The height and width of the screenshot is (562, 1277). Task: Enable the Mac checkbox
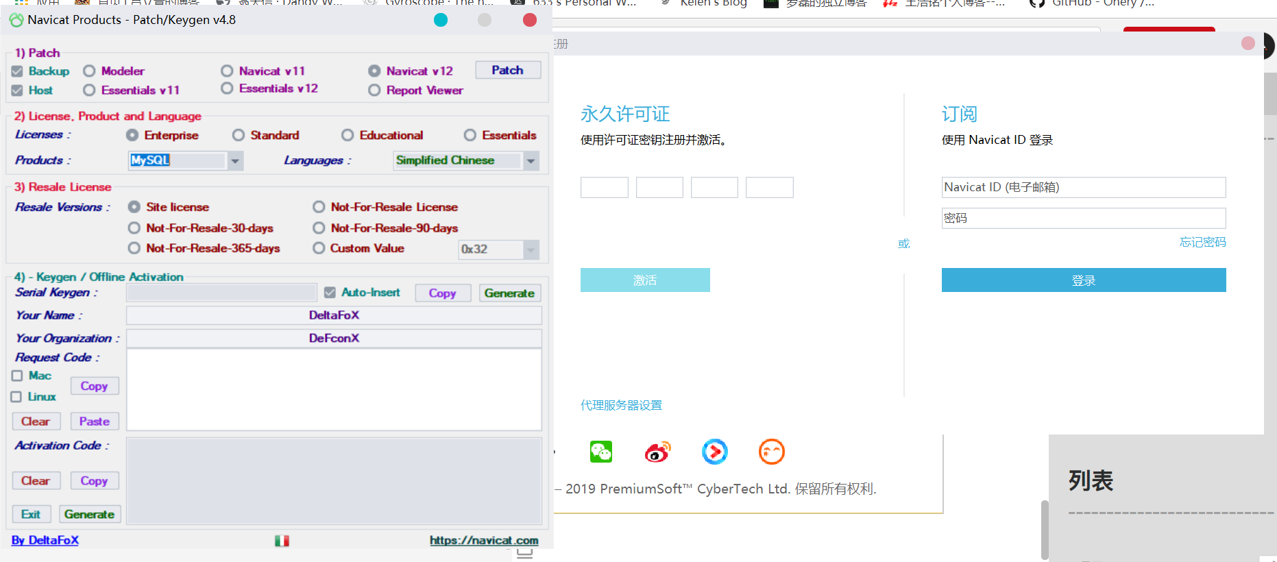point(17,376)
